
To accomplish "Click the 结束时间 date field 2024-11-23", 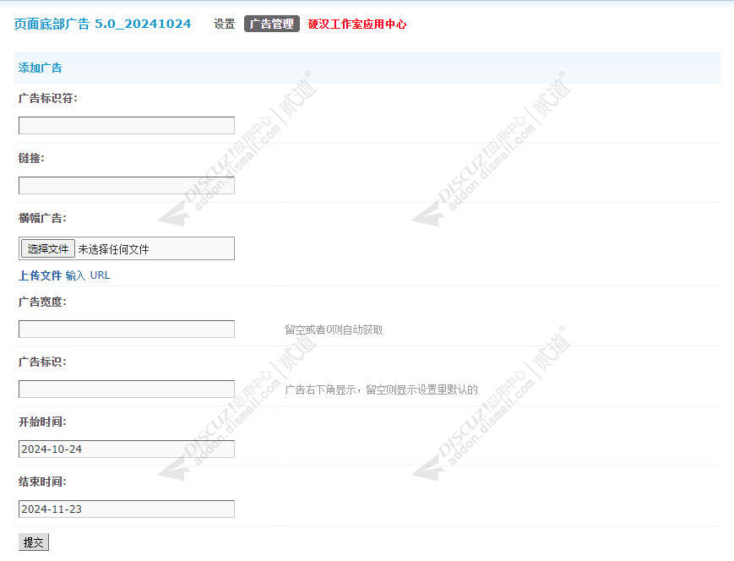I will [x=127, y=509].
